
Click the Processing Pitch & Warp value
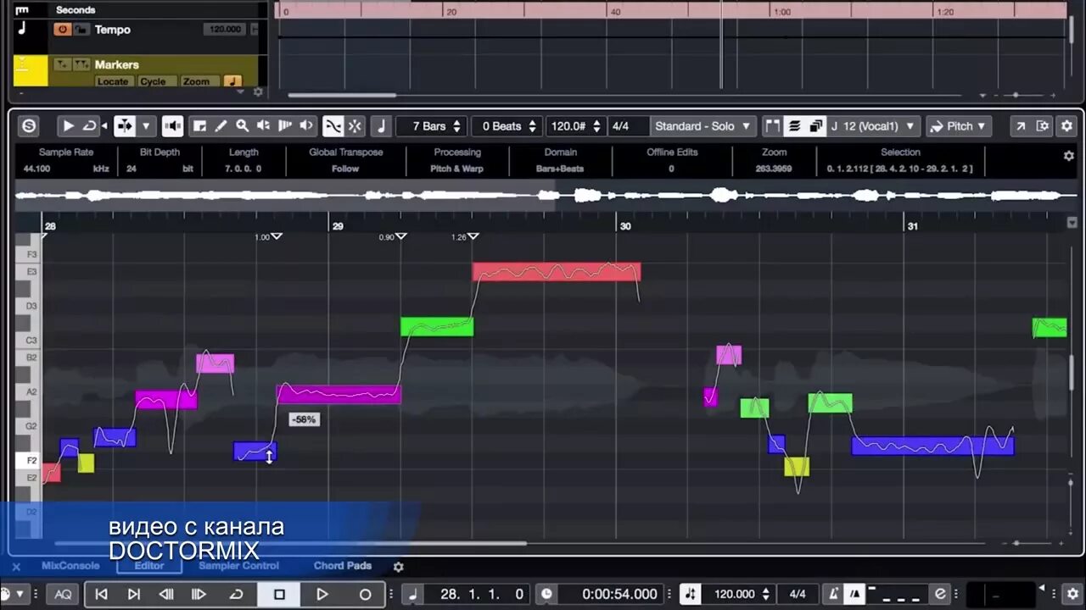[x=456, y=169]
